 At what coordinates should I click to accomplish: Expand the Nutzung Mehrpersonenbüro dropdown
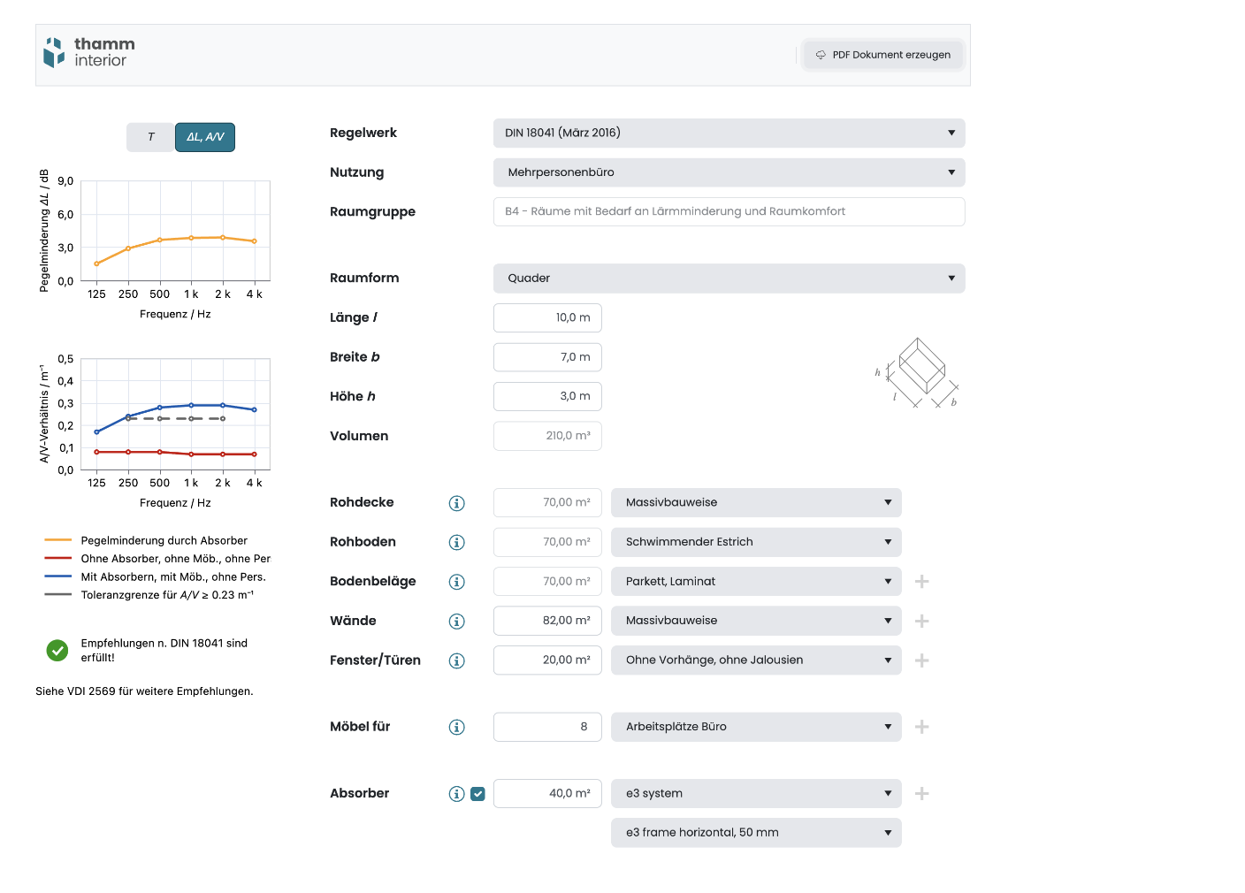tap(729, 172)
